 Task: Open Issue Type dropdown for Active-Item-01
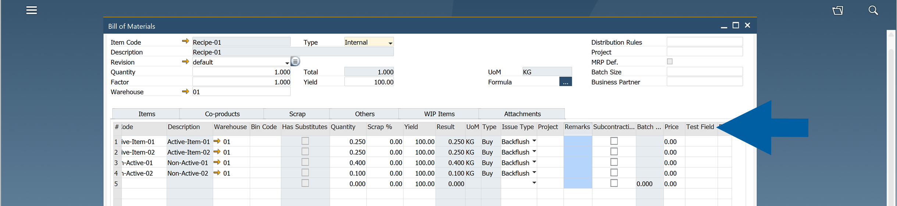tap(534, 141)
